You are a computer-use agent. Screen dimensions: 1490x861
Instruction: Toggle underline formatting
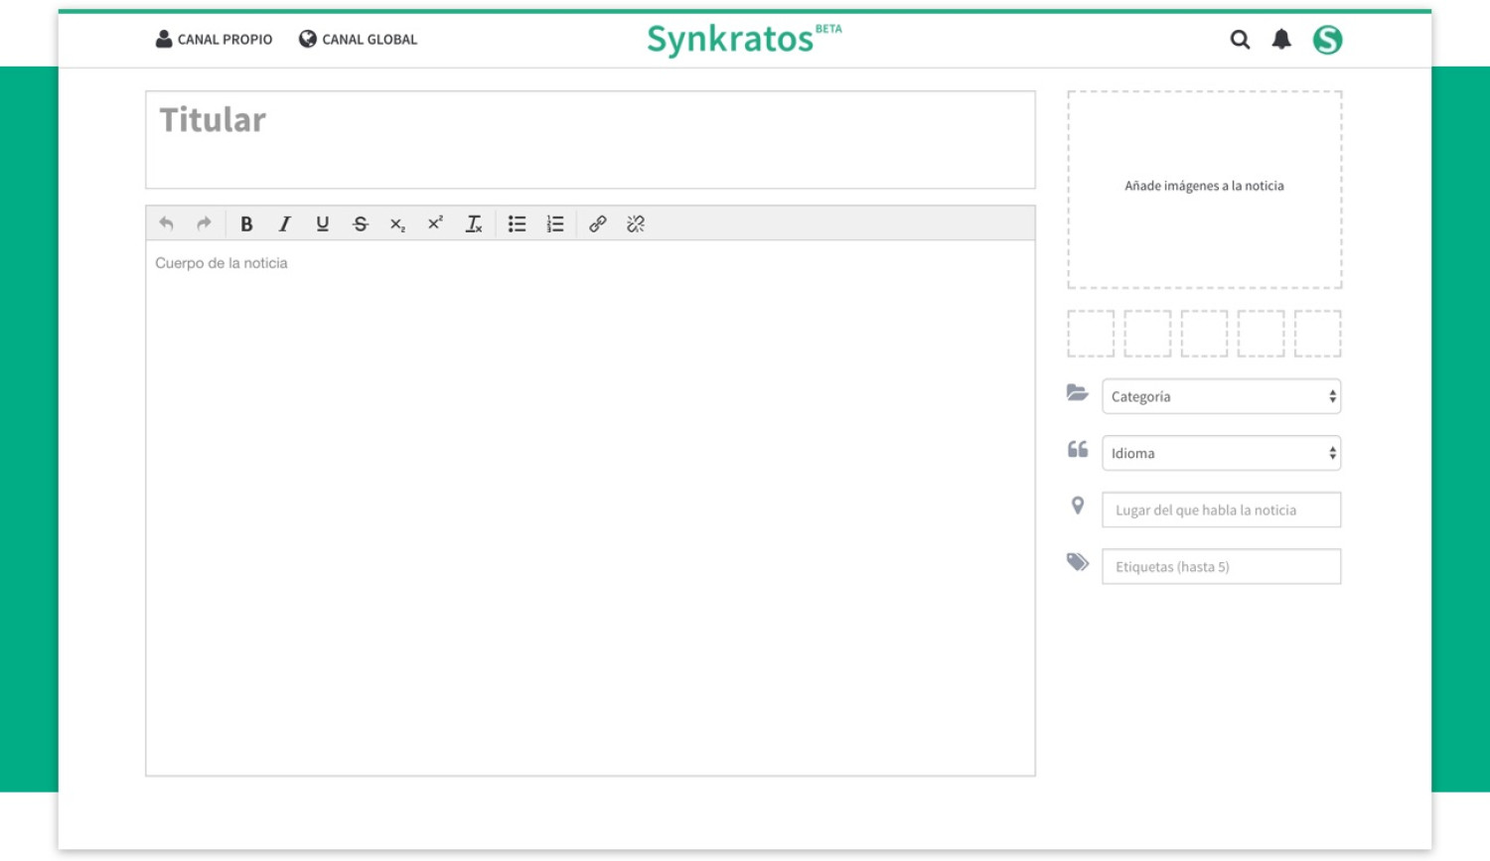(x=322, y=223)
